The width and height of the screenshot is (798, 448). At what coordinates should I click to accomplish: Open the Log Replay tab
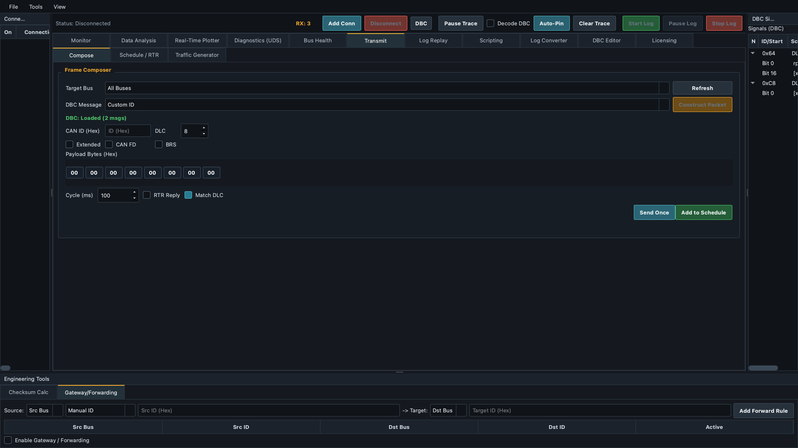tap(433, 41)
